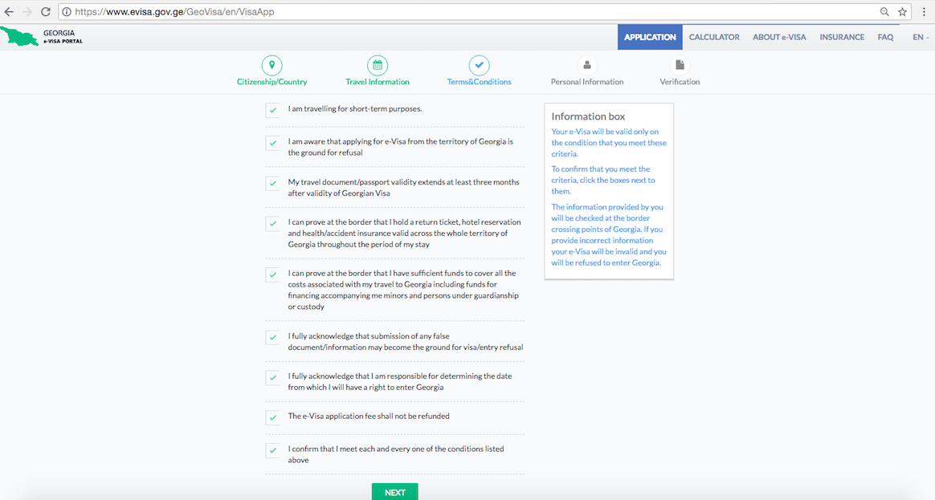Viewport: 935px width, 500px height.
Task: Bookmark the page with the star icon
Action: point(902,12)
